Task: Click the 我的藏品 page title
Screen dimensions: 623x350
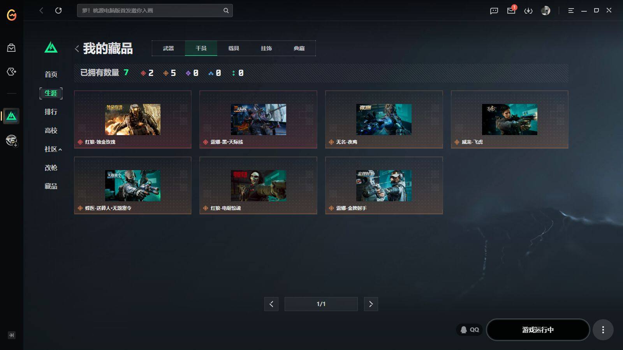Action: click(108, 48)
